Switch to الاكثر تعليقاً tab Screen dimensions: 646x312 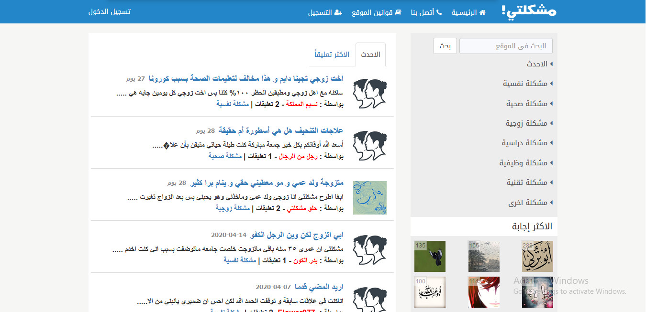pyautogui.click(x=332, y=54)
